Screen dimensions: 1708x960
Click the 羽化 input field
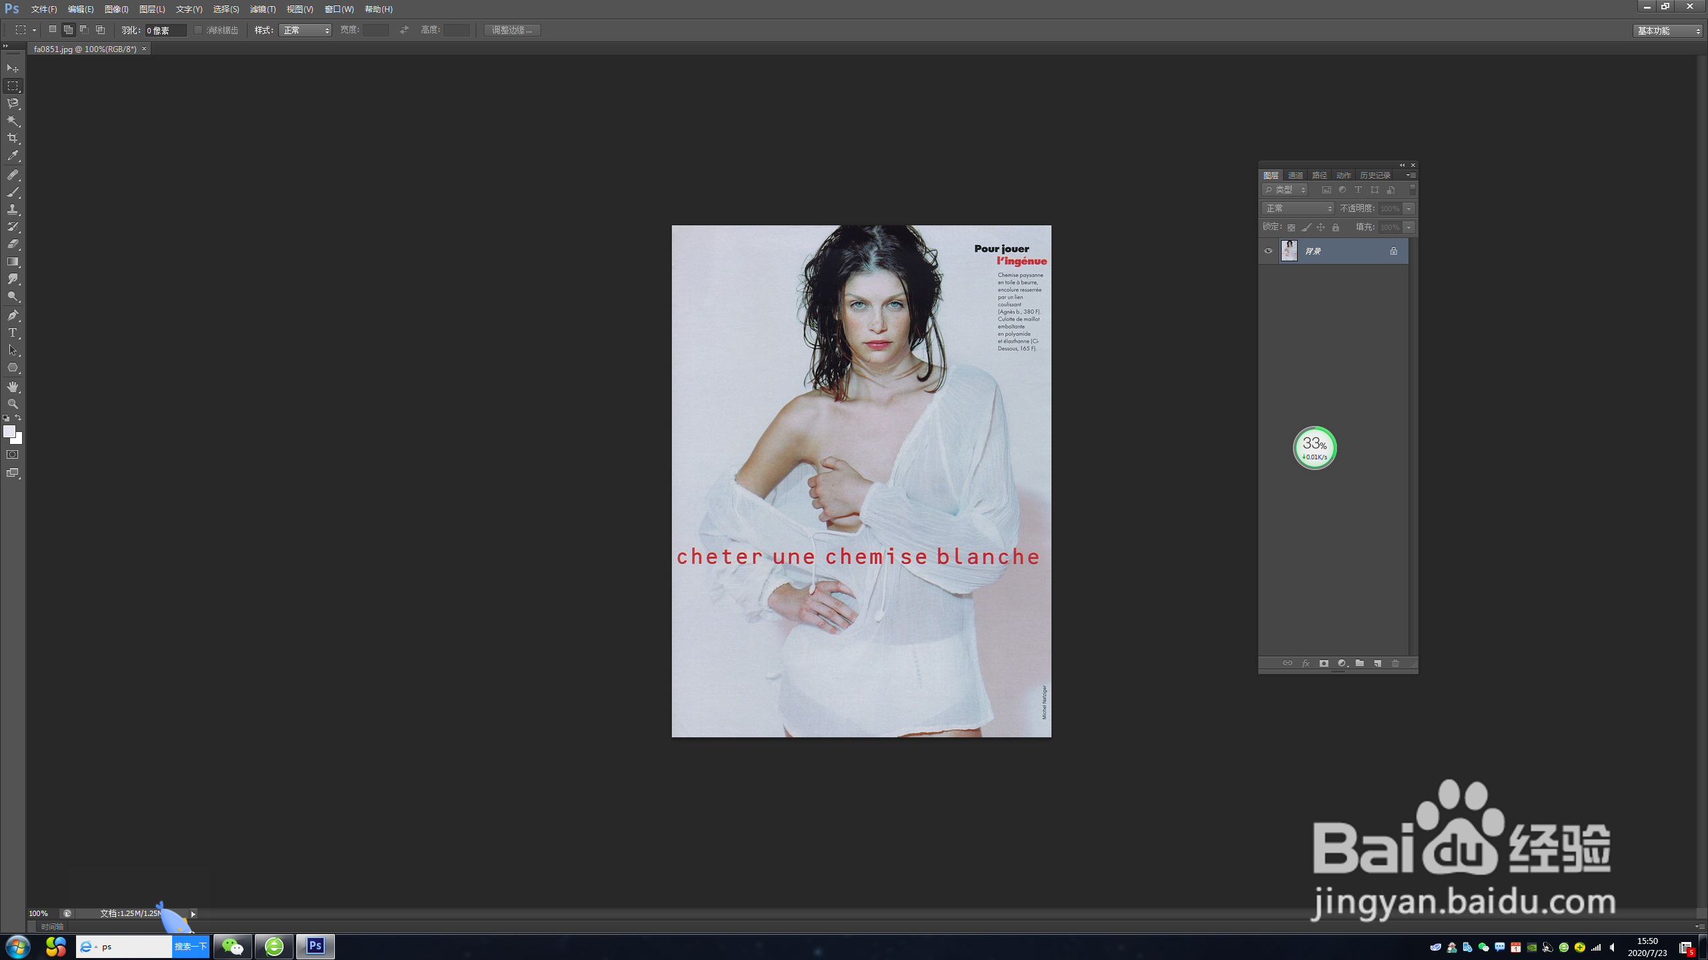(165, 30)
